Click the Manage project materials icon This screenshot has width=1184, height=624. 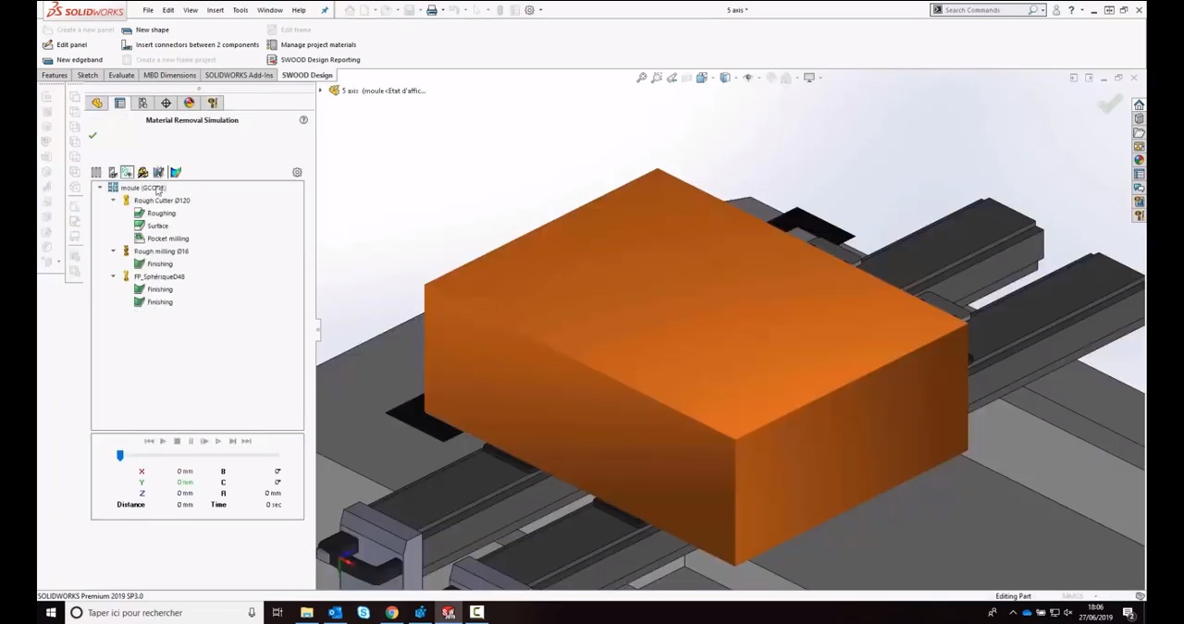(272, 44)
